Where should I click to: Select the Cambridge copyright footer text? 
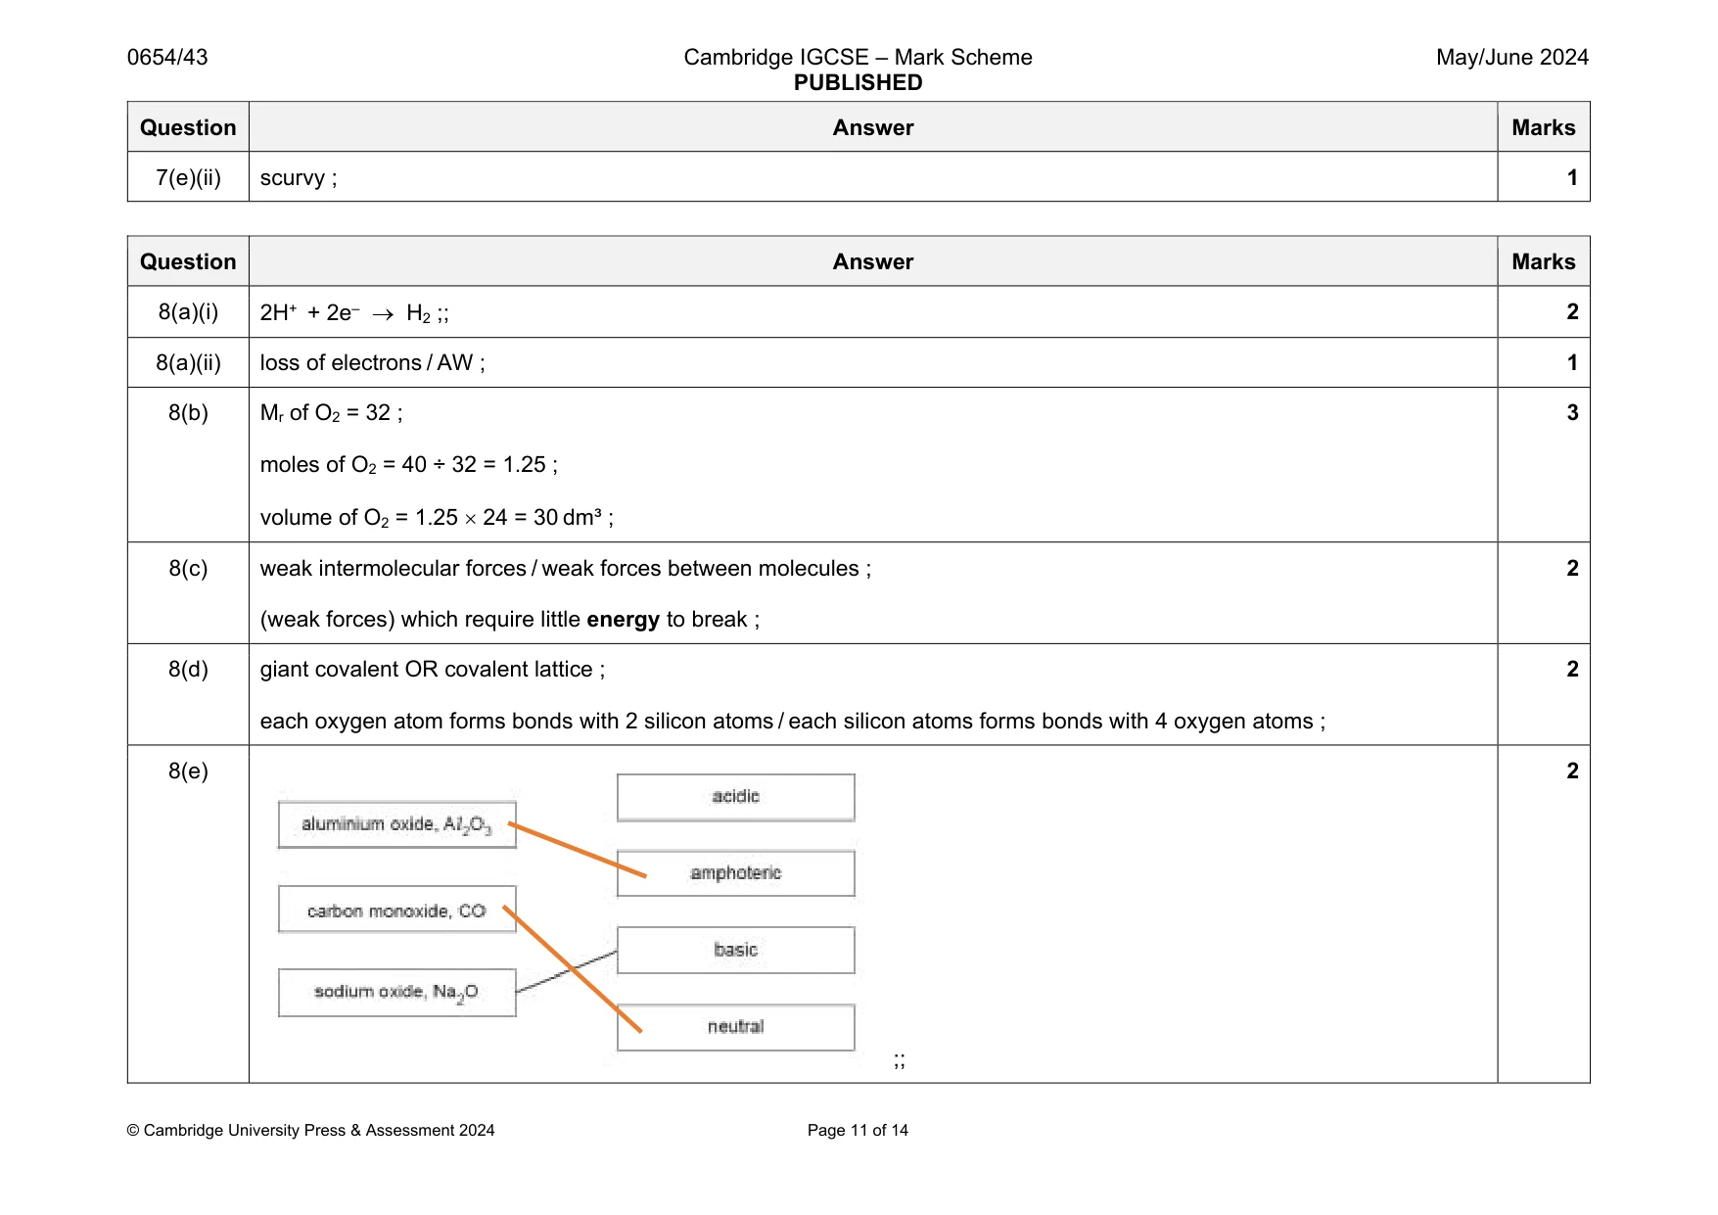[310, 1130]
